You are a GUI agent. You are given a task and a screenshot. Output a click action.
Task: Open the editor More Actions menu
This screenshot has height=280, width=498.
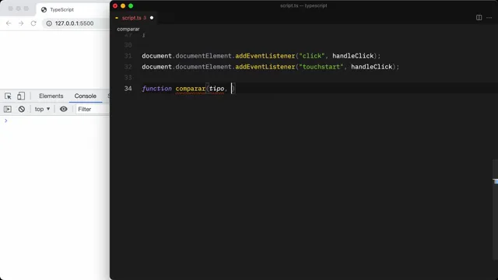[489, 17]
